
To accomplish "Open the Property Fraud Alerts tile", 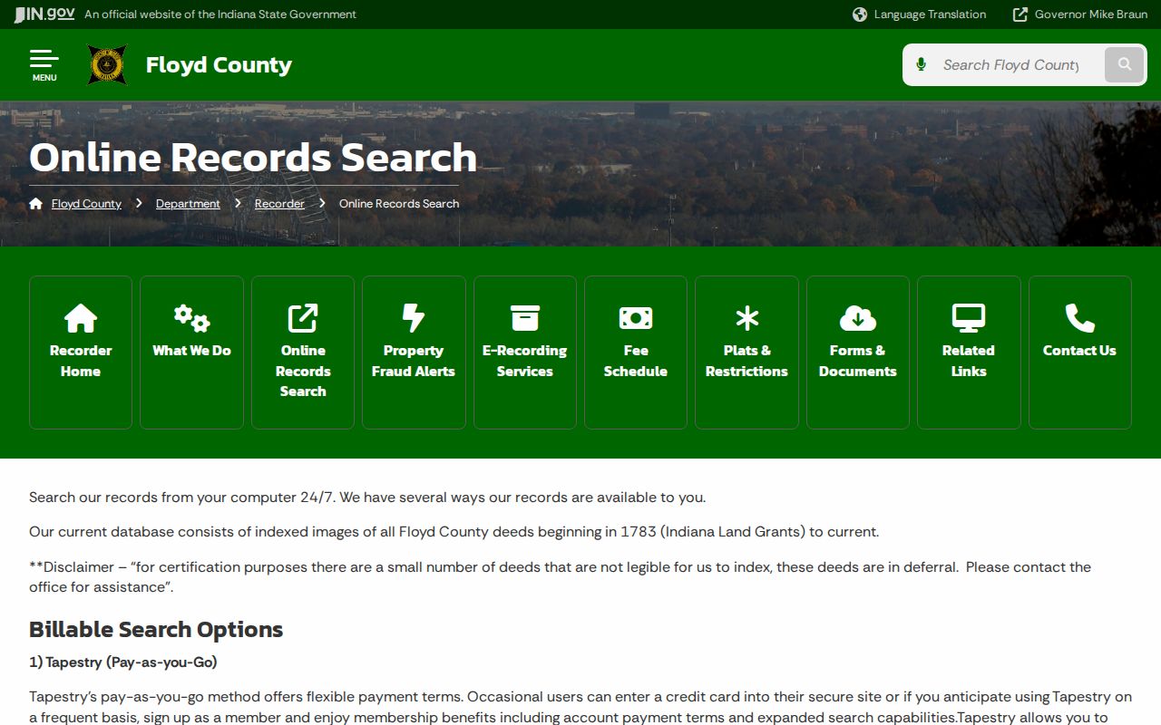I will pos(414,353).
